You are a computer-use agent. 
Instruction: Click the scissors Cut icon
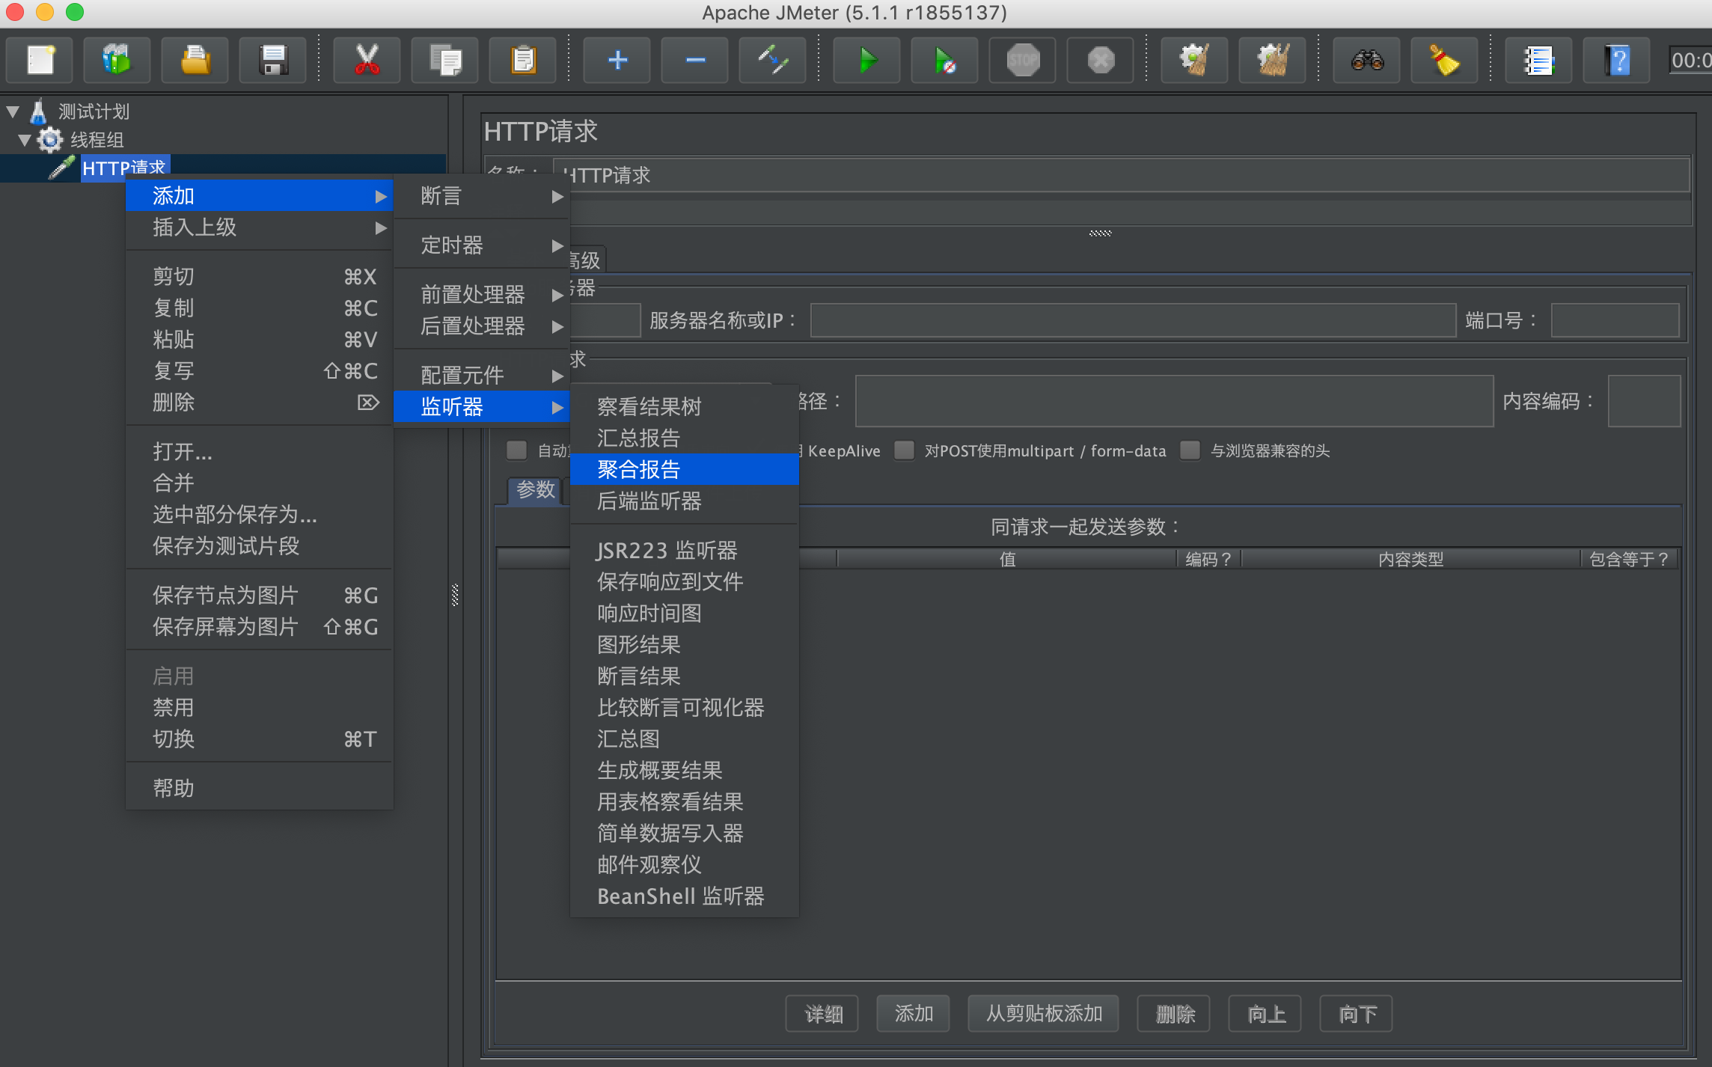point(367,60)
